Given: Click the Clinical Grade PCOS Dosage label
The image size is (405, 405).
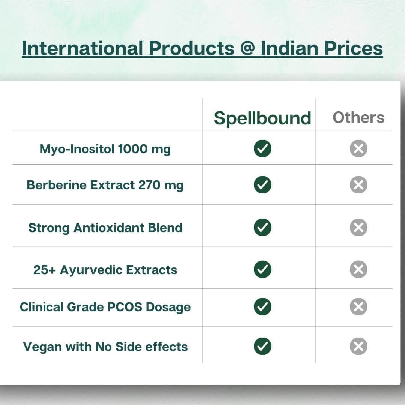Looking at the screenshot, I should [105, 307].
